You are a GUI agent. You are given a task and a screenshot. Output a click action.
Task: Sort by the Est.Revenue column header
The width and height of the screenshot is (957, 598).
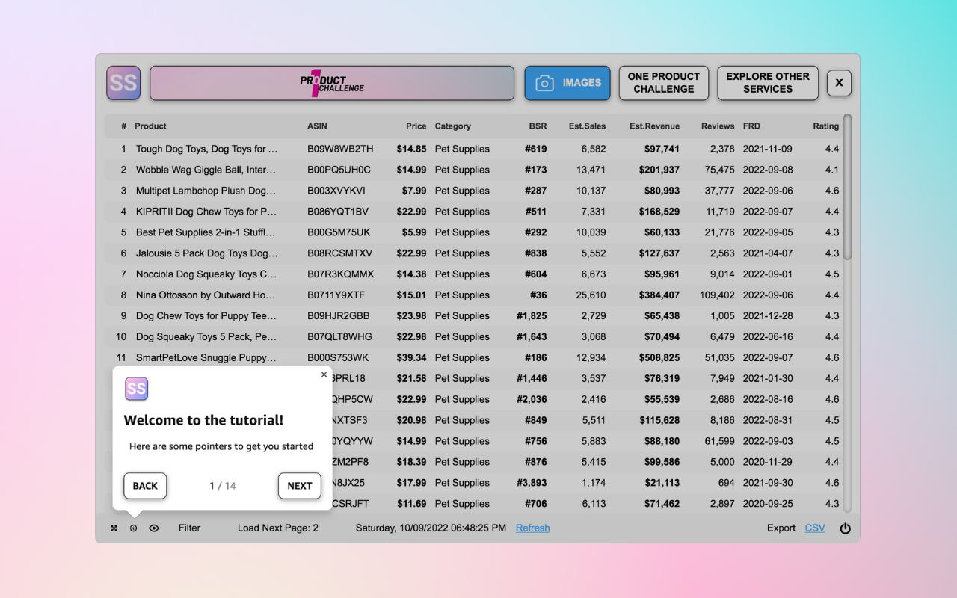click(x=655, y=126)
